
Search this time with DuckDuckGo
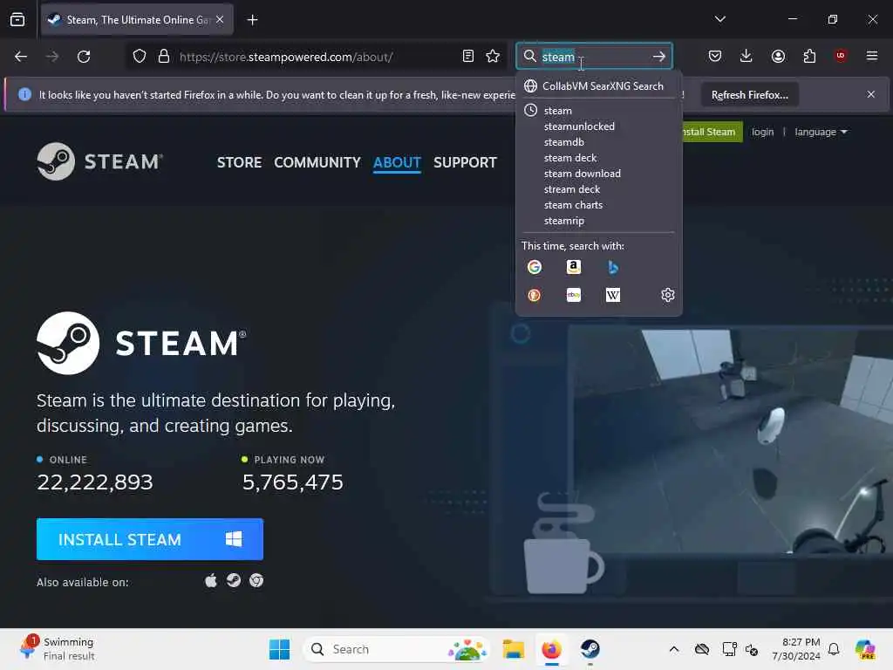pyautogui.click(x=535, y=295)
